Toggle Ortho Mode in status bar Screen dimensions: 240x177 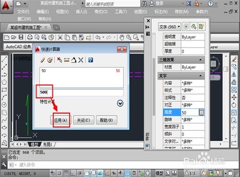(73, 173)
